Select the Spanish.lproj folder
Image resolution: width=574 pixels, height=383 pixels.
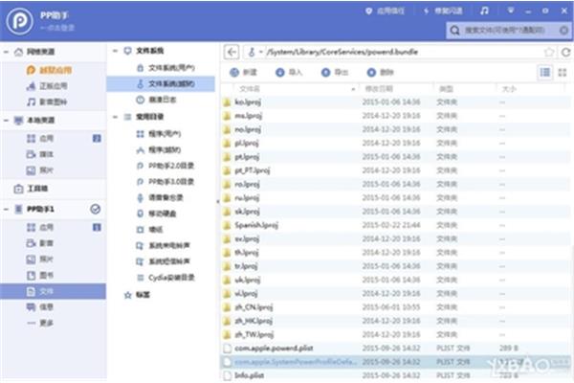coord(395,225)
